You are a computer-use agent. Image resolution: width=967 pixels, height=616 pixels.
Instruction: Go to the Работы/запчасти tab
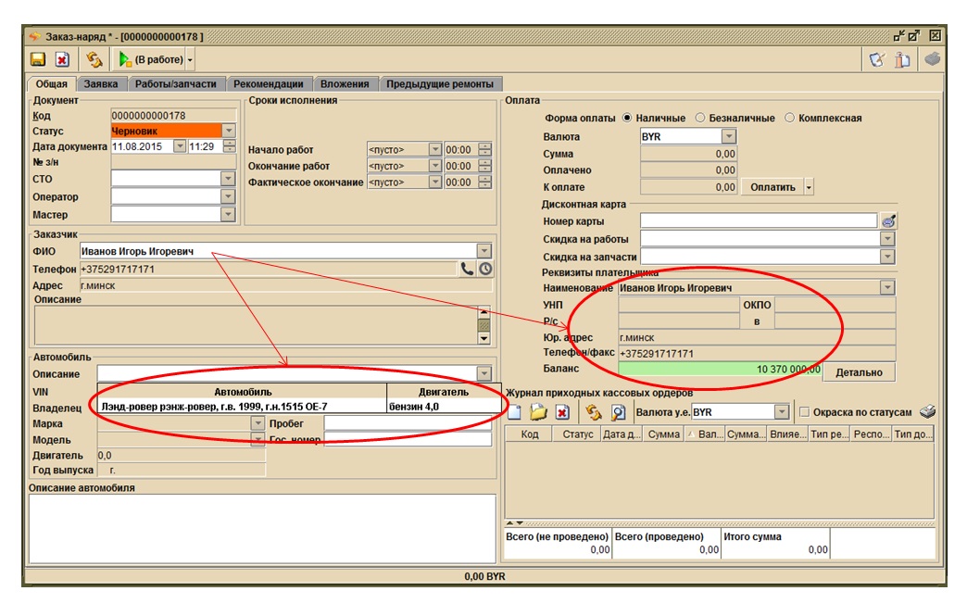[x=176, y=84]
